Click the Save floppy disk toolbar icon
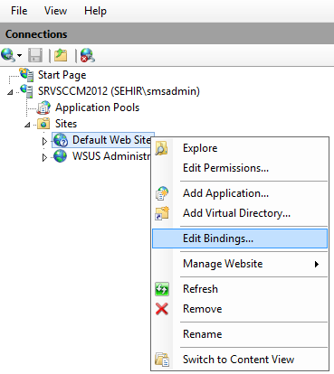This screenshot has height=374, width=334. point(35,55)
